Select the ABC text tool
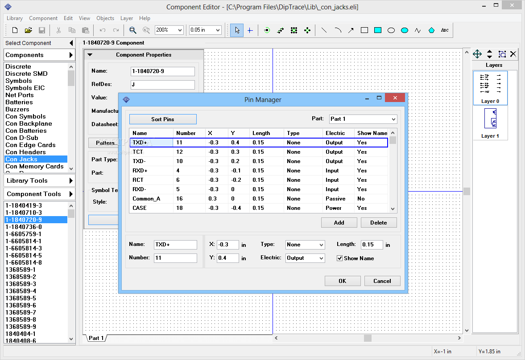Screen dimensions: 525x360 (445, 30)
